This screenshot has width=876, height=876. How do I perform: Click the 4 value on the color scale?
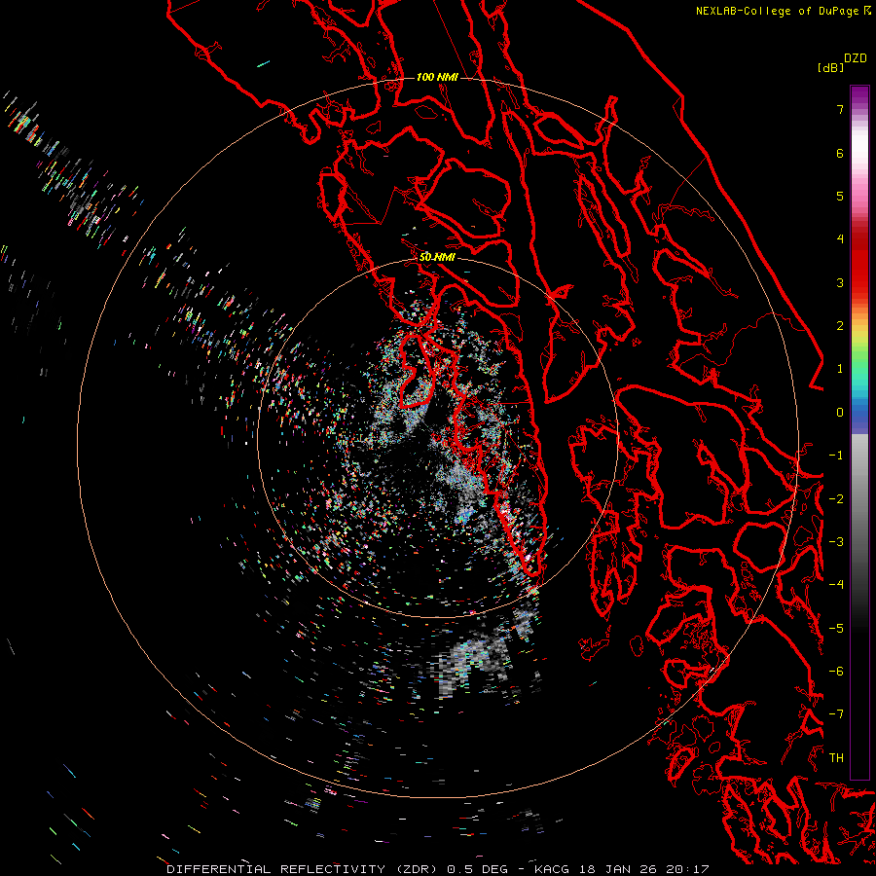pyautogui.click(x=840, y=239)
